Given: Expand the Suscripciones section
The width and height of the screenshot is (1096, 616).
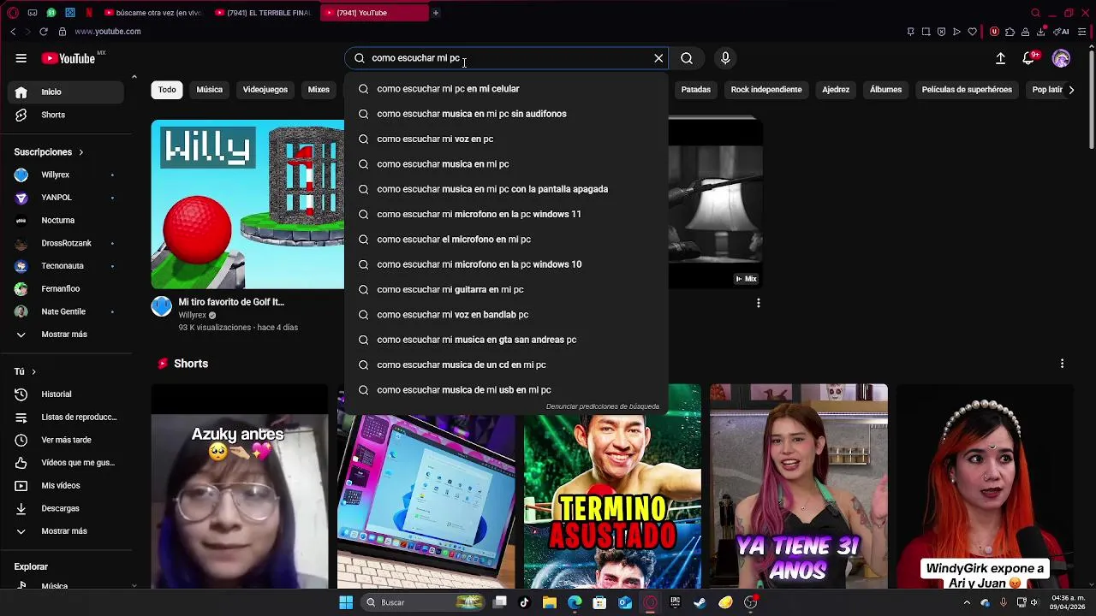Looking at the screenshot, I should tap(49, 152).
